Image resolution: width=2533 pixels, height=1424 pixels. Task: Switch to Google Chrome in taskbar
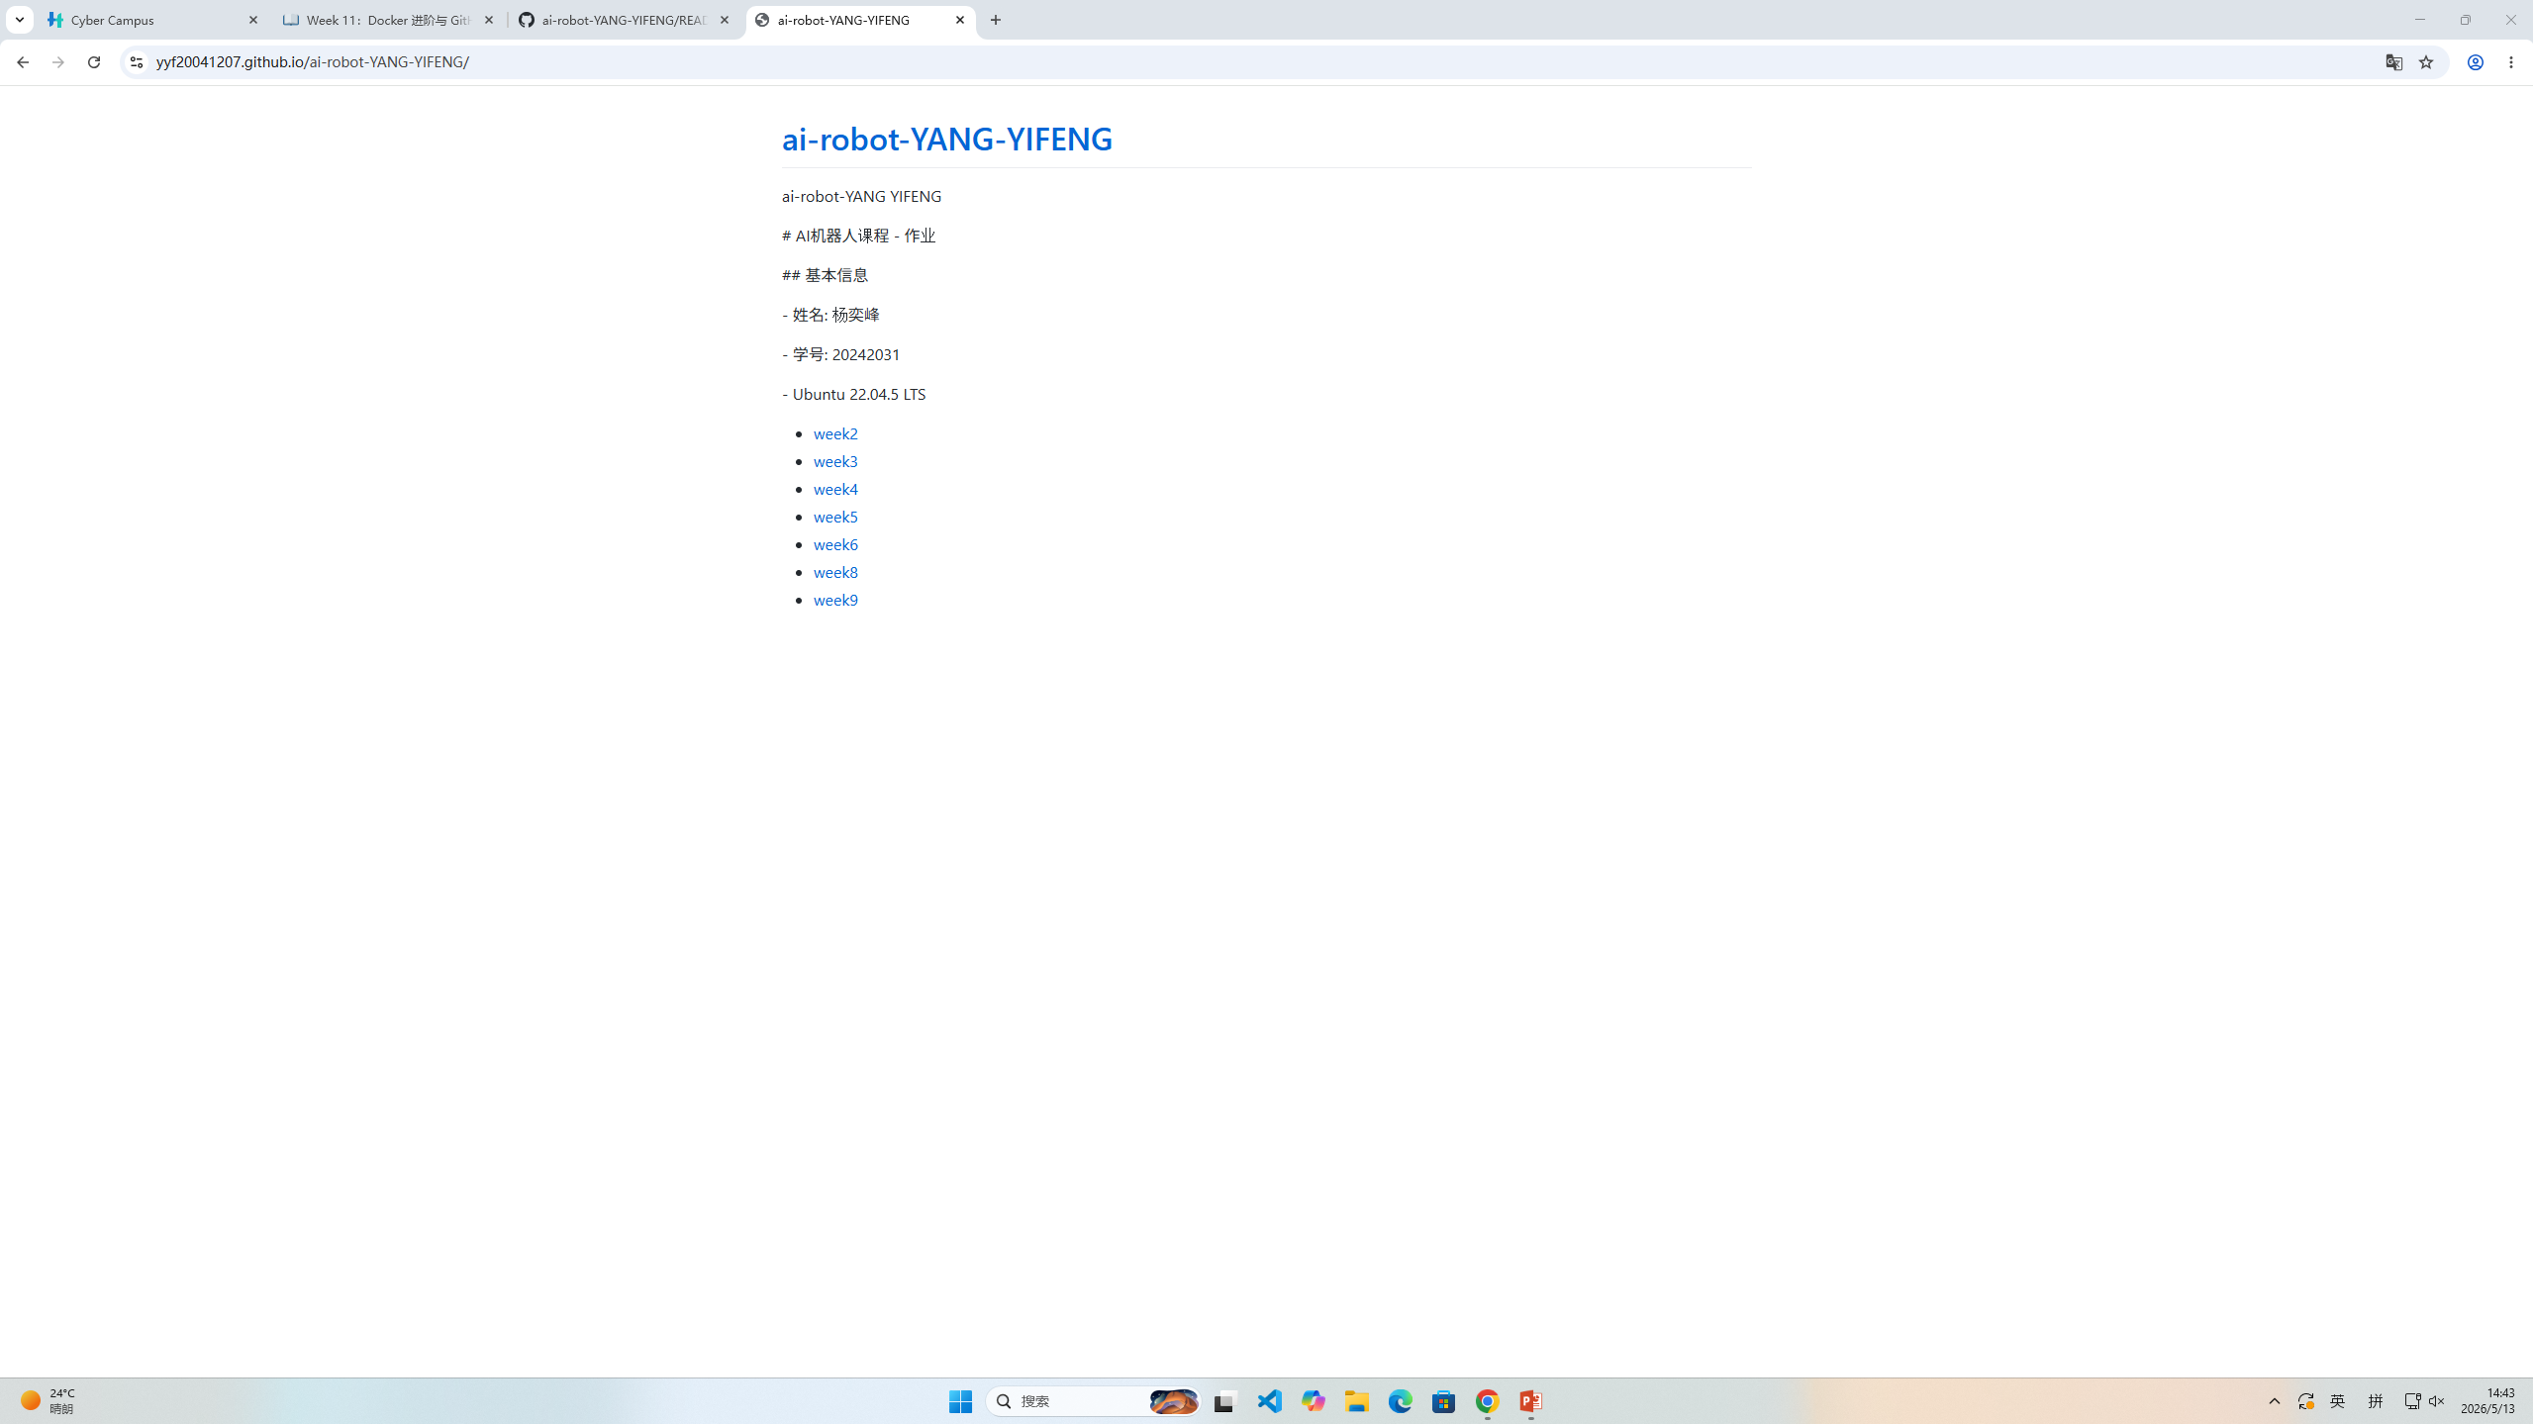1487,1401
